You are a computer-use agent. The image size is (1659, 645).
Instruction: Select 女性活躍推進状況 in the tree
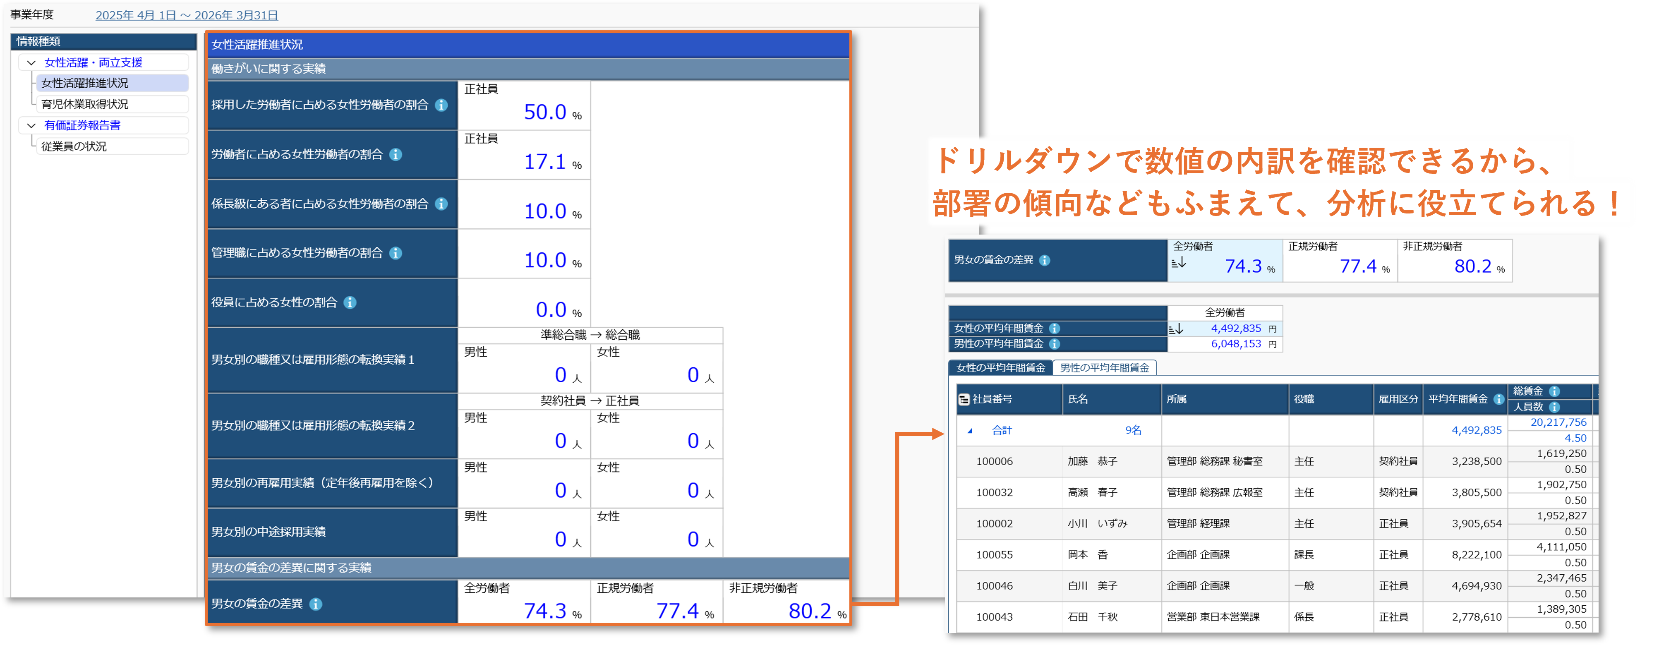coord(112,83)
